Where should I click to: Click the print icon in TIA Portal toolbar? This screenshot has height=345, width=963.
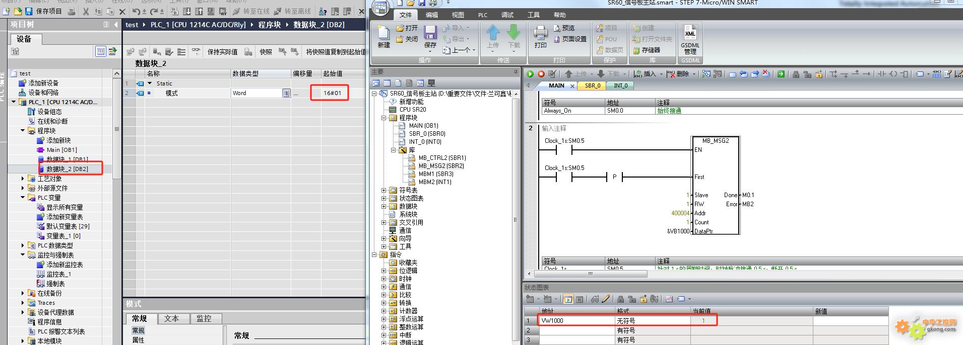71,11
